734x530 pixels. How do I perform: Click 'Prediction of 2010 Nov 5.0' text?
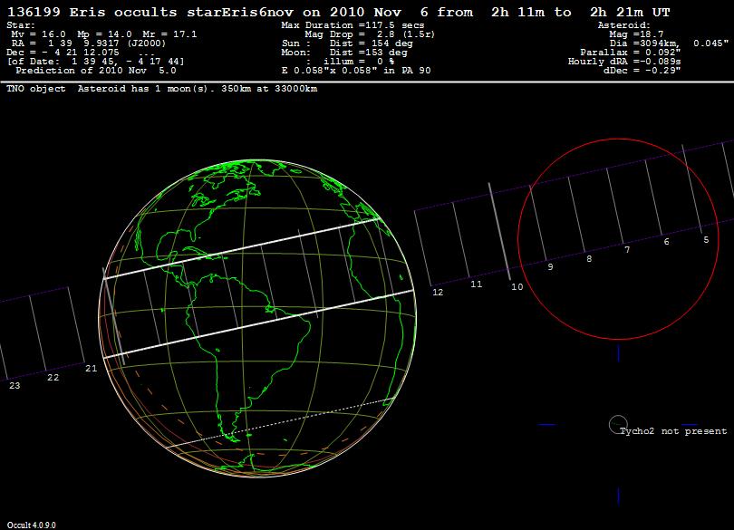tap(96, 71)
